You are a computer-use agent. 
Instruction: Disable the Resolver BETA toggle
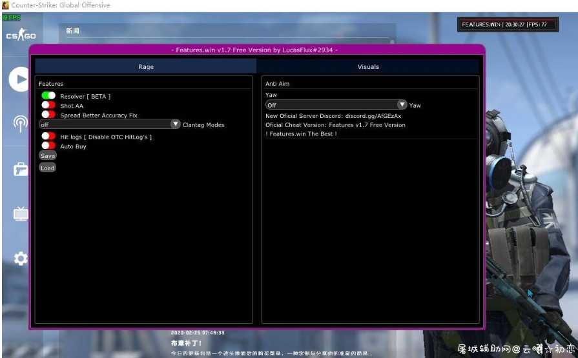(x=48, y=95)
